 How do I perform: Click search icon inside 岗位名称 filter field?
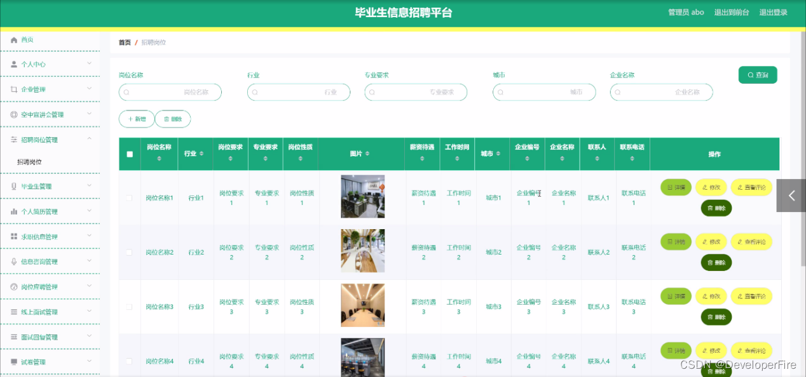point(126,92)
